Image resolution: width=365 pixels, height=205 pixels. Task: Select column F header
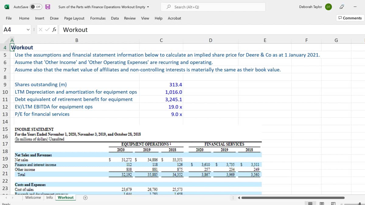[x=306, y=40]
